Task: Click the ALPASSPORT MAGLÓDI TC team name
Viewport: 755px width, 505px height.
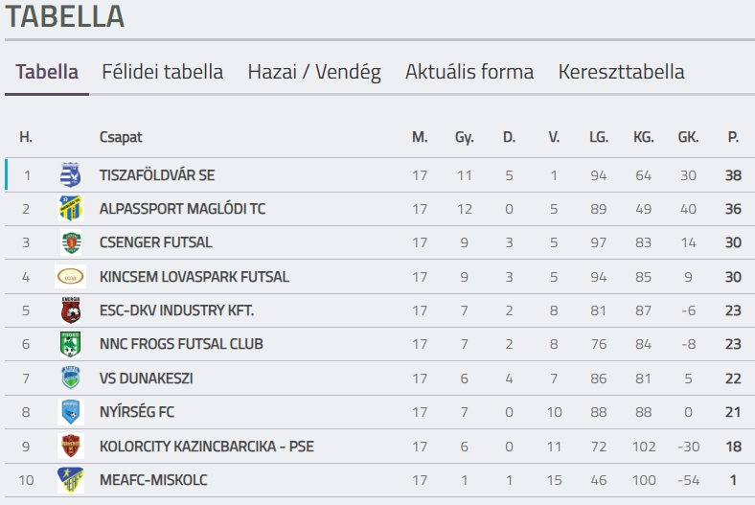Action: point(182,209)
